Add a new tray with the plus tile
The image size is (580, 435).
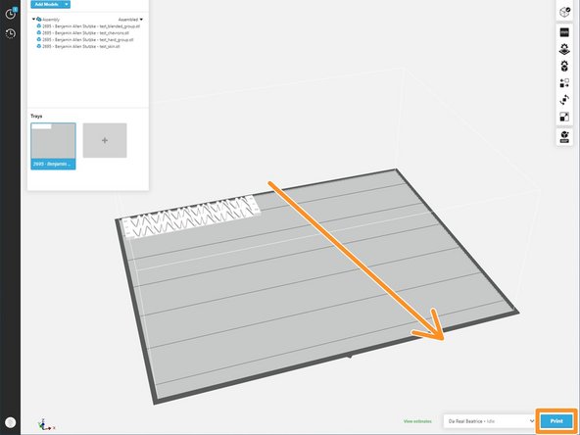click(105, 140)
